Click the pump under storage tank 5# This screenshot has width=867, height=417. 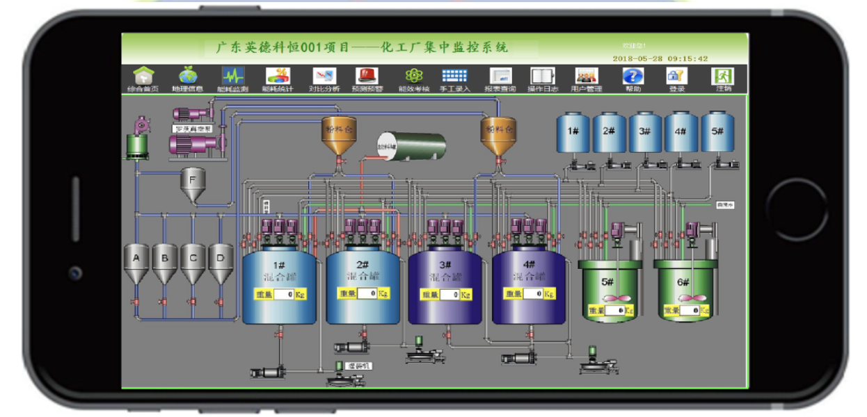pos(727,164)
